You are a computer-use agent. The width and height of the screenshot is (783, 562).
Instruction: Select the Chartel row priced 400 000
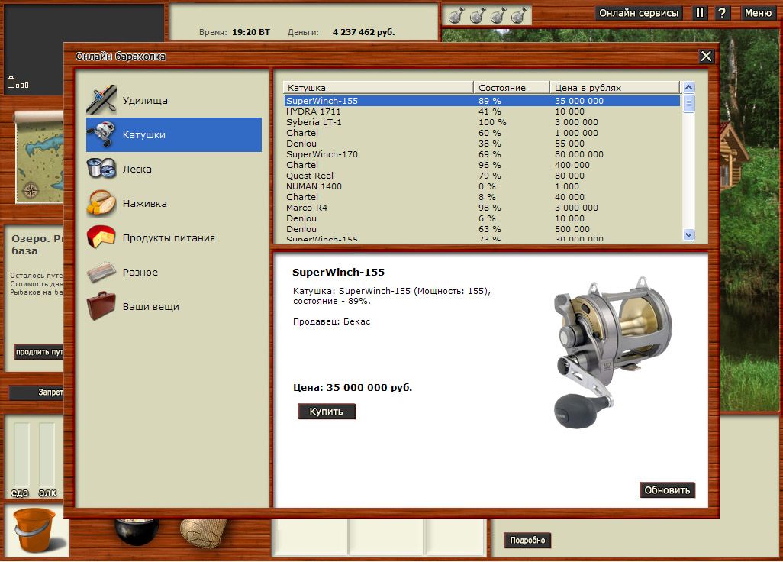coord(482,165)
